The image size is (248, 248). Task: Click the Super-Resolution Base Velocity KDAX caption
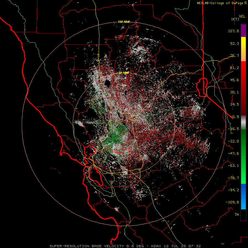(125, 246)
